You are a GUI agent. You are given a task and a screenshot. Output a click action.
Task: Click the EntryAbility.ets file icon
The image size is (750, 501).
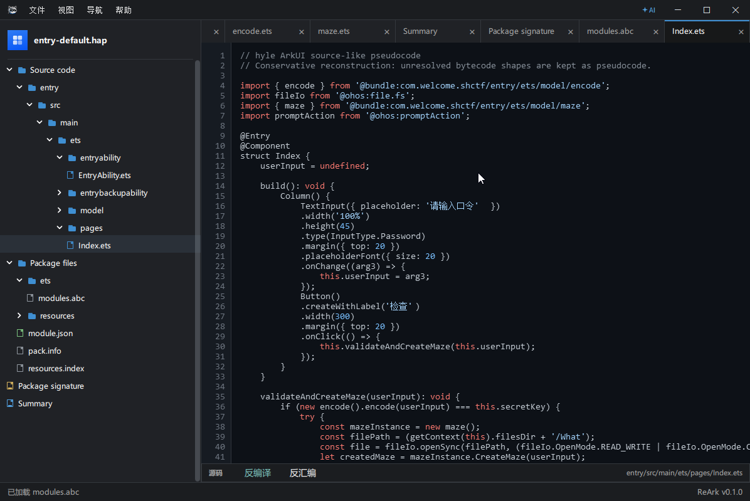(x=70, y=175)
